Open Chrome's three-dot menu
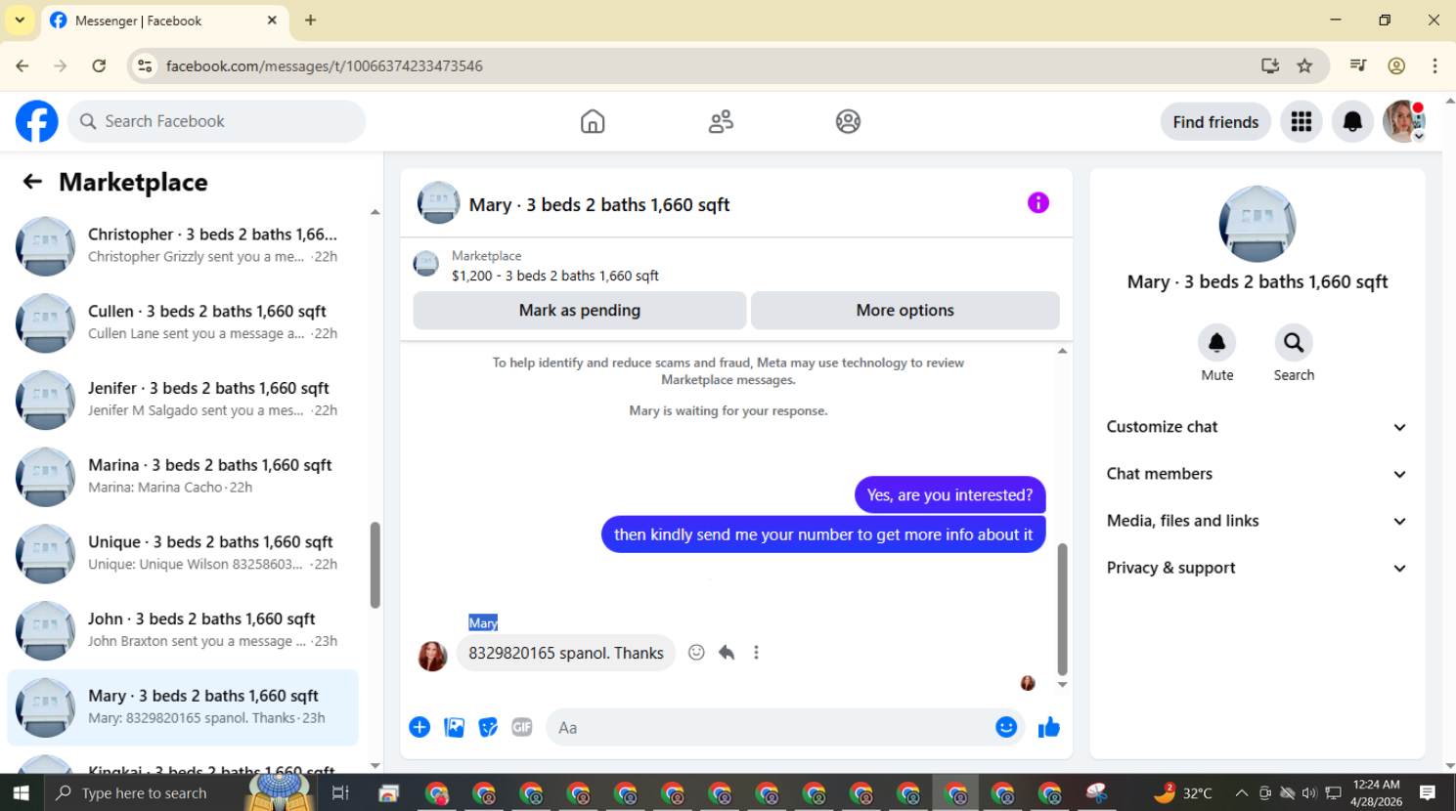 (x=1434, y=65)
